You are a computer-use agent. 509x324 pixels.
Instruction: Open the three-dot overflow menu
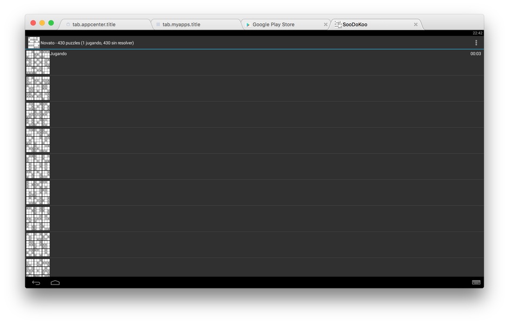[x=476, y=43]
